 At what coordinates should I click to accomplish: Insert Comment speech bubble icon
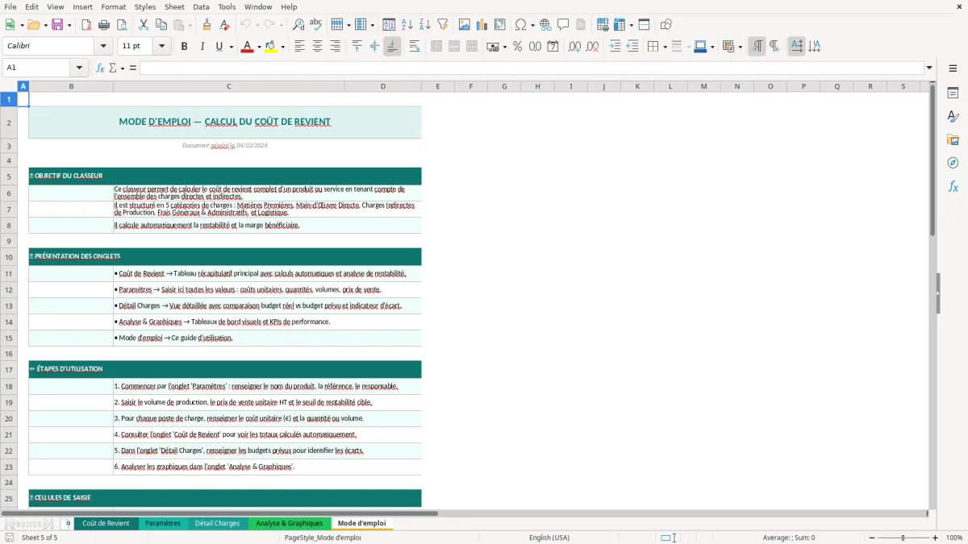click(563, 25)
